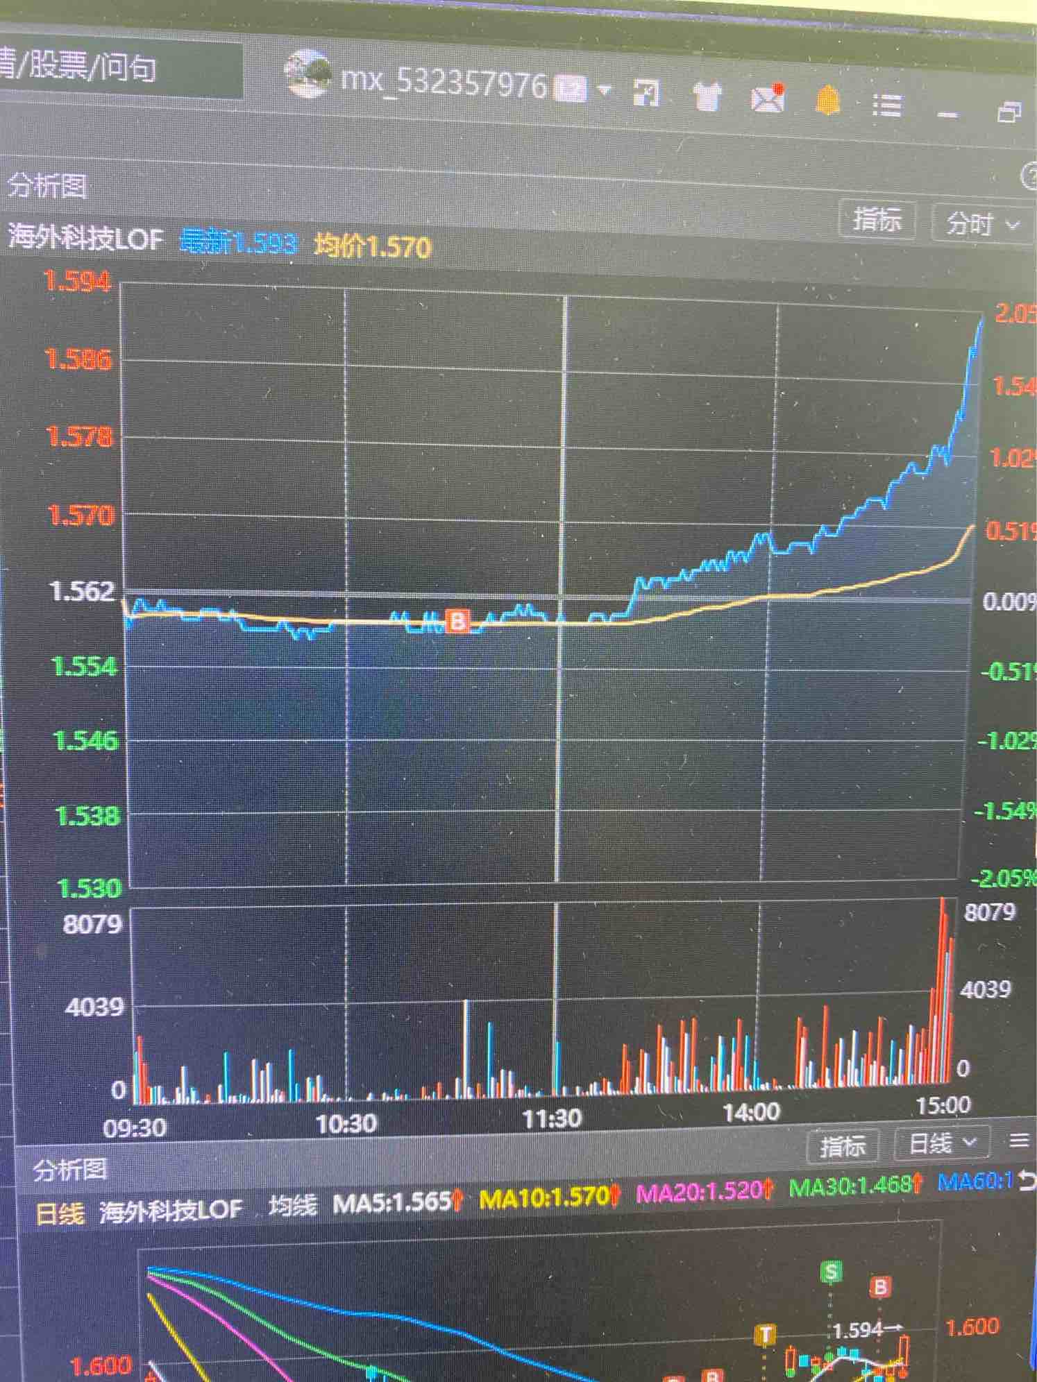Viewport: 1037px width, 1382px height.
Task: Click the 1.600 left axis label of daily chart
Action: (x=101, y=1366)
